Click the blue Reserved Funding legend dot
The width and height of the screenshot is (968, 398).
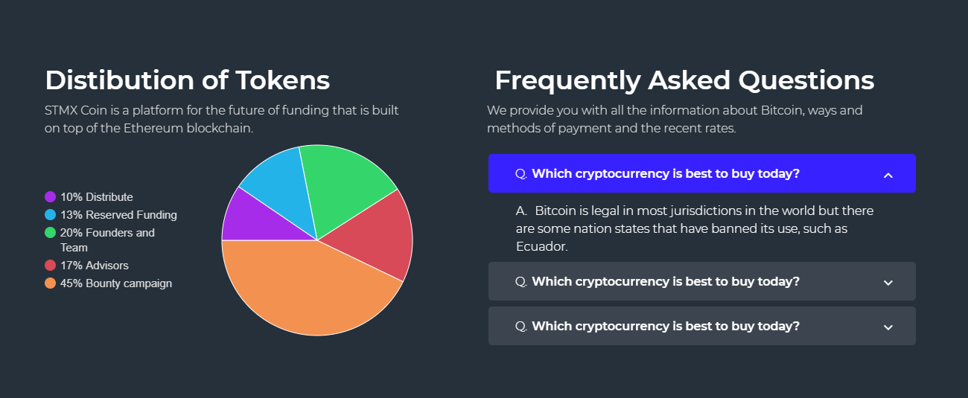click(51, 215)
